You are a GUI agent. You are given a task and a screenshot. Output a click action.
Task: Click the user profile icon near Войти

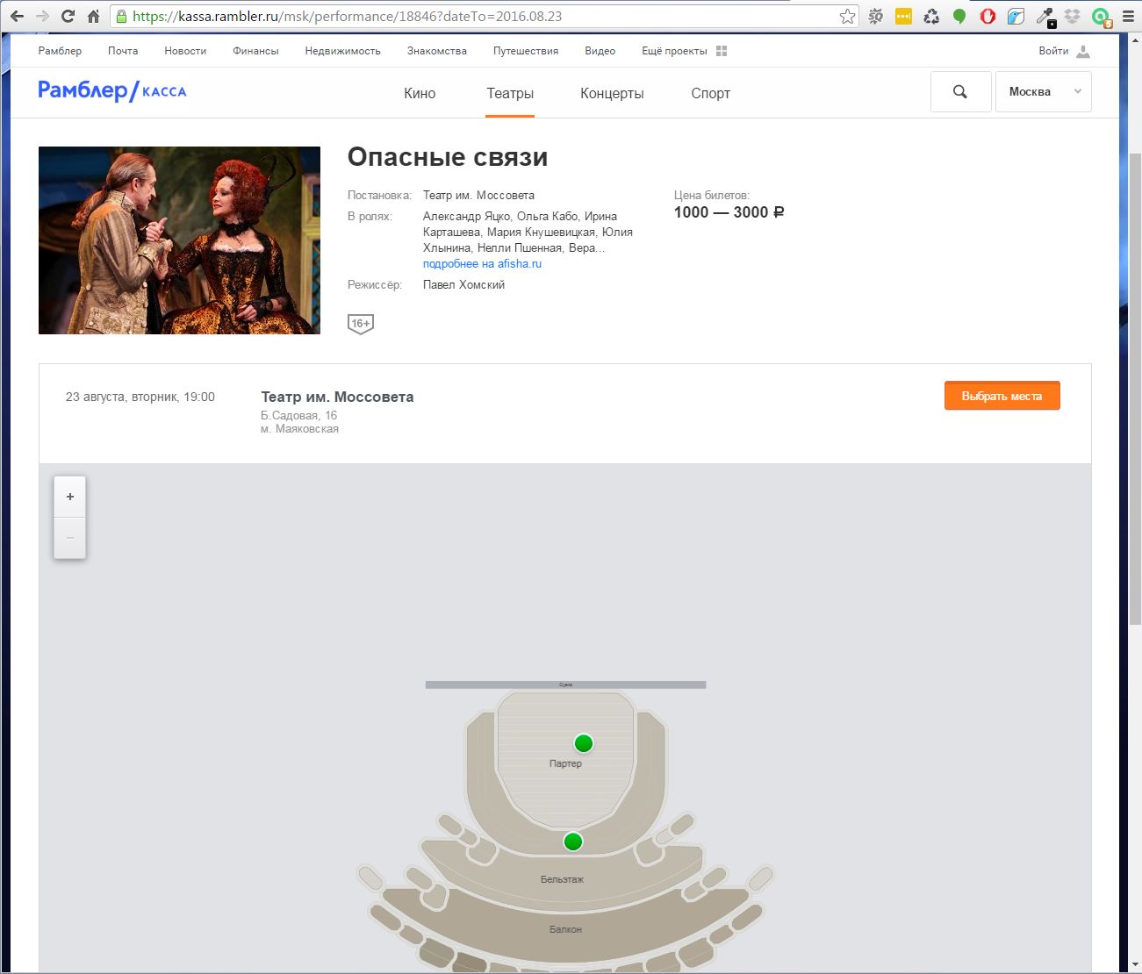(x=1083, y=51)
